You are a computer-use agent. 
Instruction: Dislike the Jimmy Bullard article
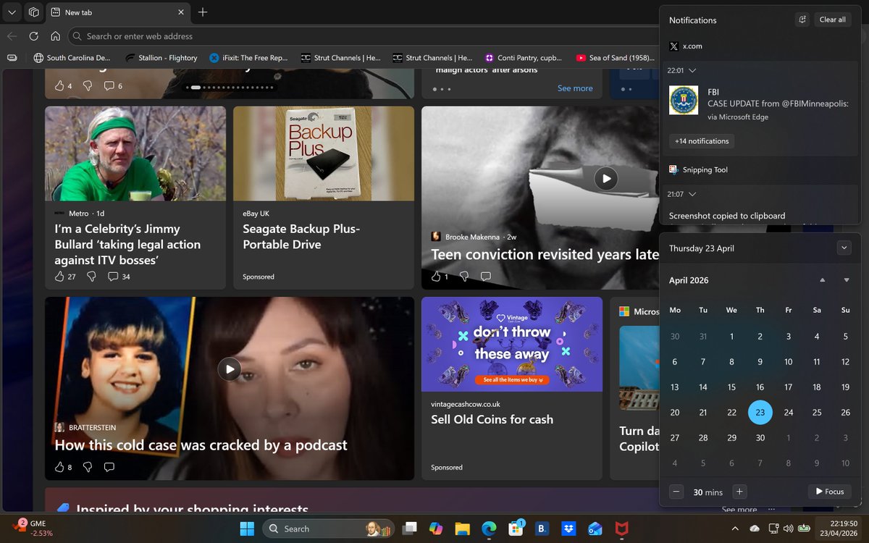click(91, 277)
